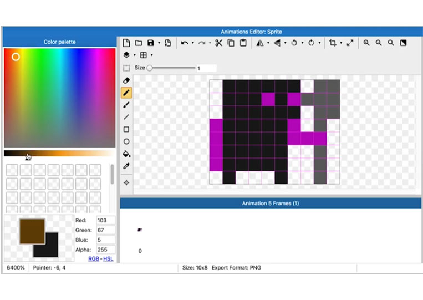The image size is (423, 300).
Task: Click the 'Size: 10x8' status text
Action: [x=195, y=268]
